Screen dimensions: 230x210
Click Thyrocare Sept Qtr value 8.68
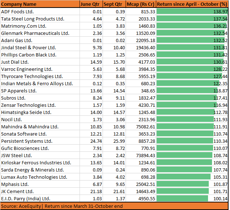pyautogui.click(x=120, y=76)
